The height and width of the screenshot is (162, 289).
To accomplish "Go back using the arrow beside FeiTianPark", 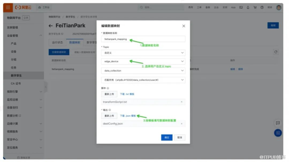I will pos(51,26).
